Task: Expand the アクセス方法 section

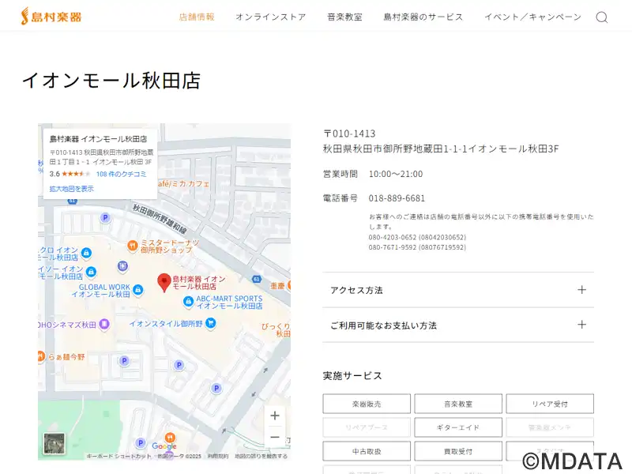Action: [458, 290]
